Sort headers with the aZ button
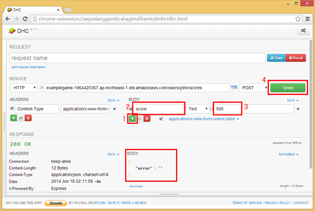This screenshot has height=211, width=315. tap(21, 118)
